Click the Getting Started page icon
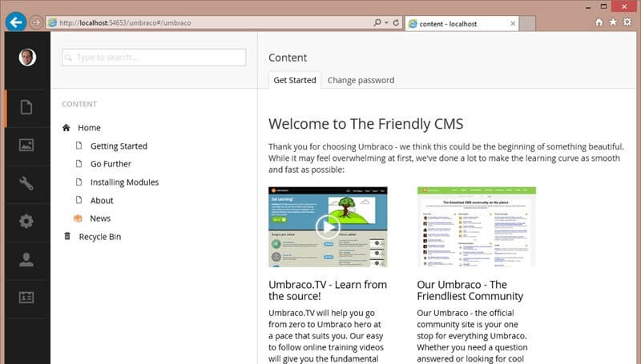641x364 pixels. coord(79,146)
